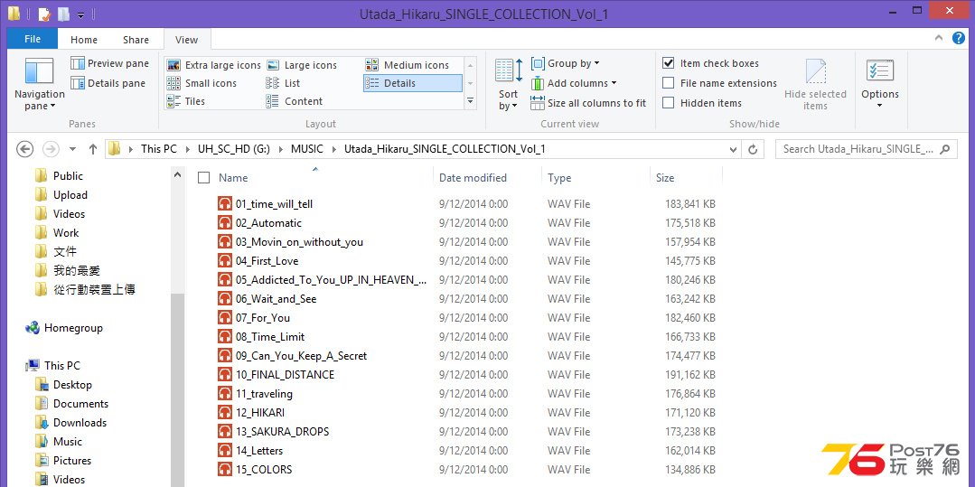Choose Small icons layout
975x487 pixels.
(202, 83)
